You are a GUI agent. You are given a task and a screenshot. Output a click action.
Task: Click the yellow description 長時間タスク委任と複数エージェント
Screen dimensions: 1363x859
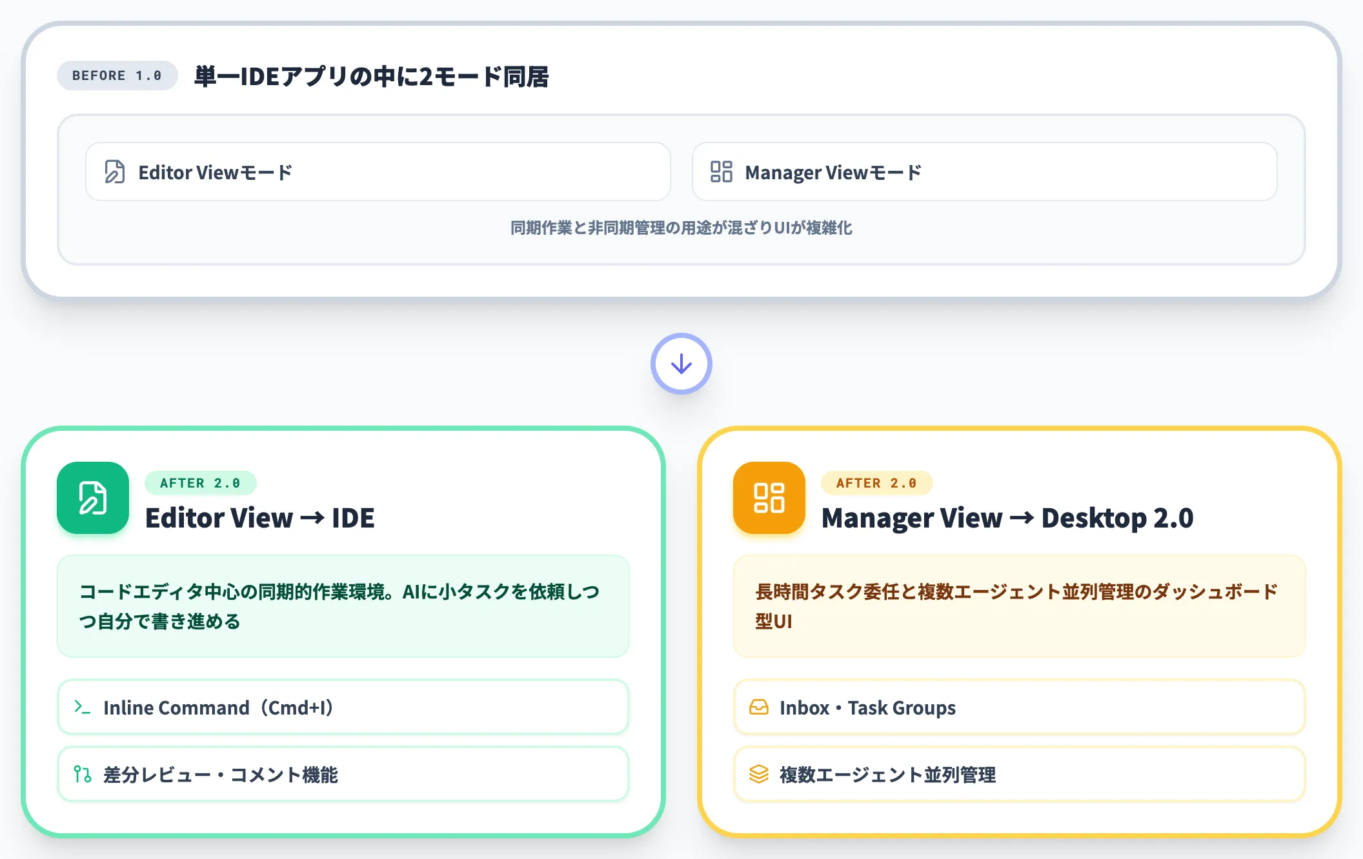(x=1020, y=606)
